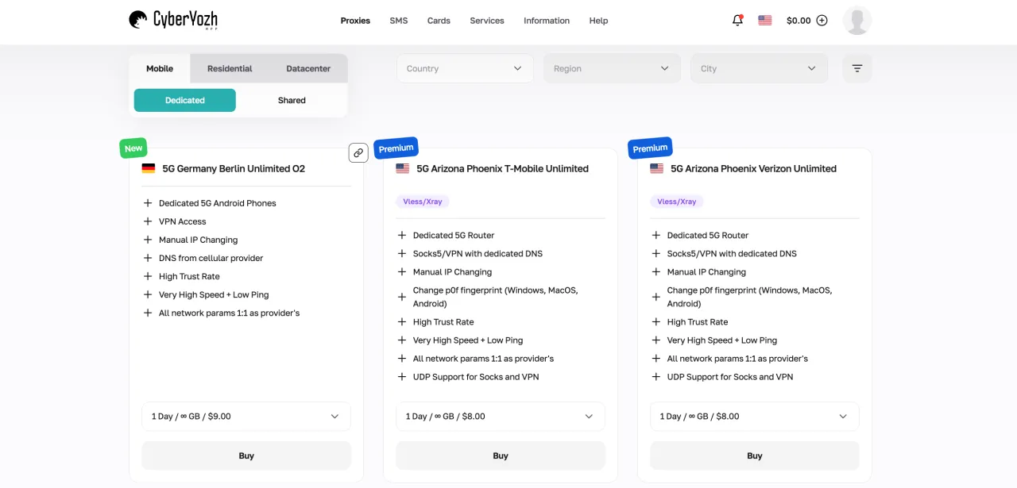
Task: Switch to the Residential tab
Action: [230, 68]
